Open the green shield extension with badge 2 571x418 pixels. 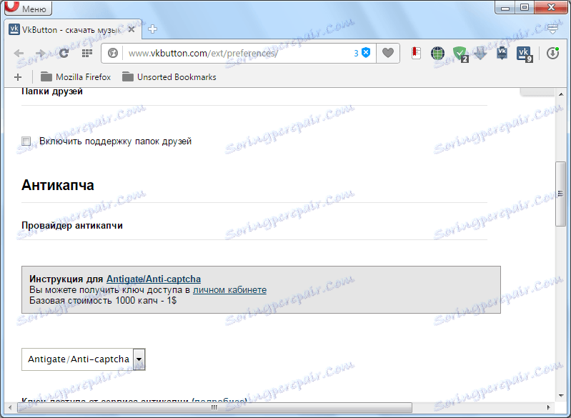[x=460, y=54]
